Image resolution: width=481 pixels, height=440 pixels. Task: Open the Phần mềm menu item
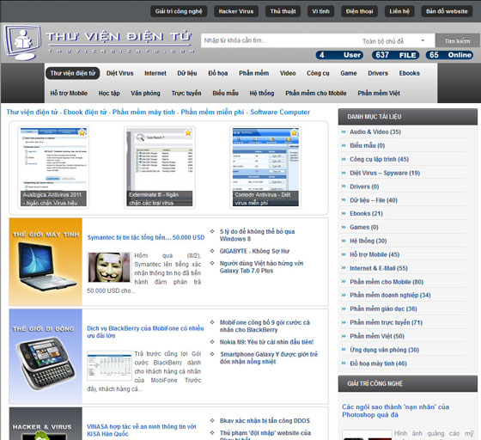[x=253, y=73]
